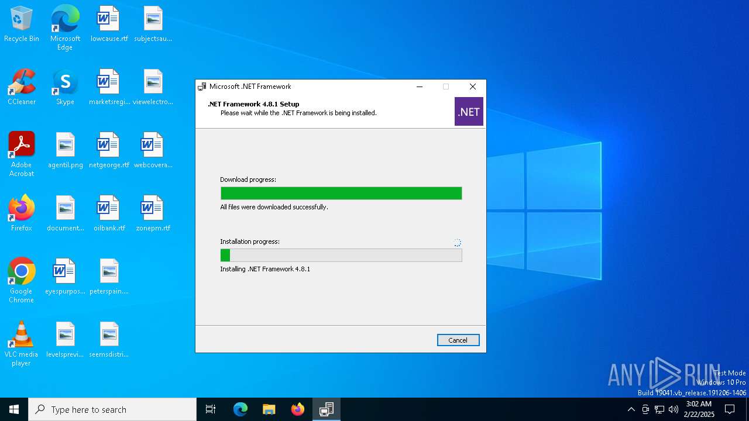The height and width of the screenshot is (421, 749).
Task: Click the Meet Now tray icon
Action: pos(645,409)
